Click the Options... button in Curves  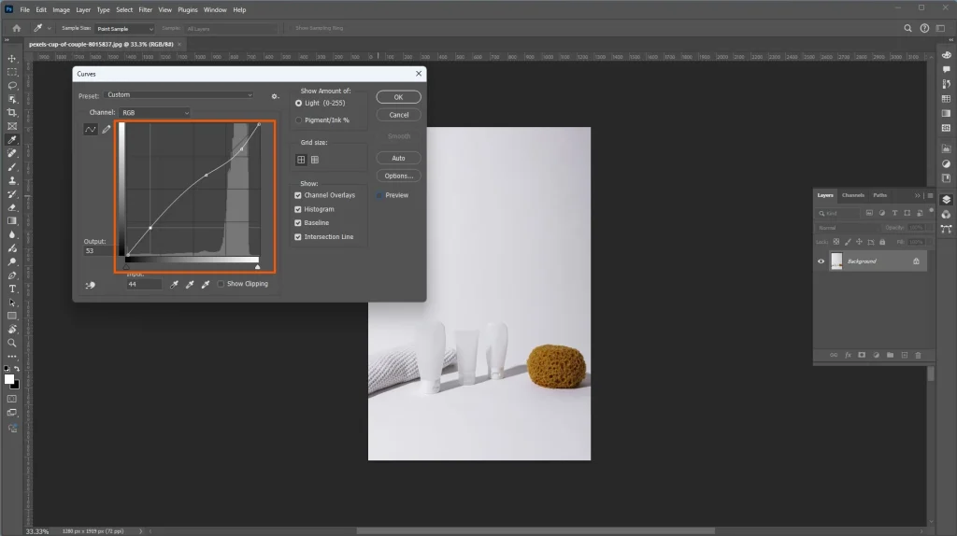click(398, 176)
